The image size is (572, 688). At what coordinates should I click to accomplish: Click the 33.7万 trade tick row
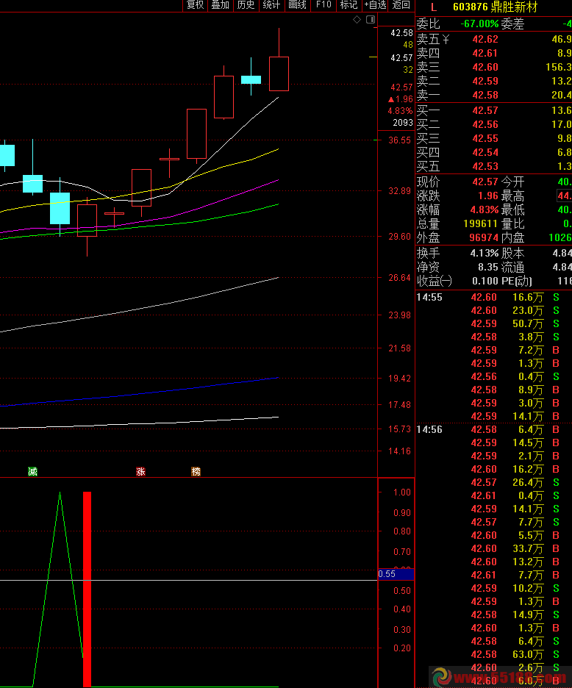494,548
